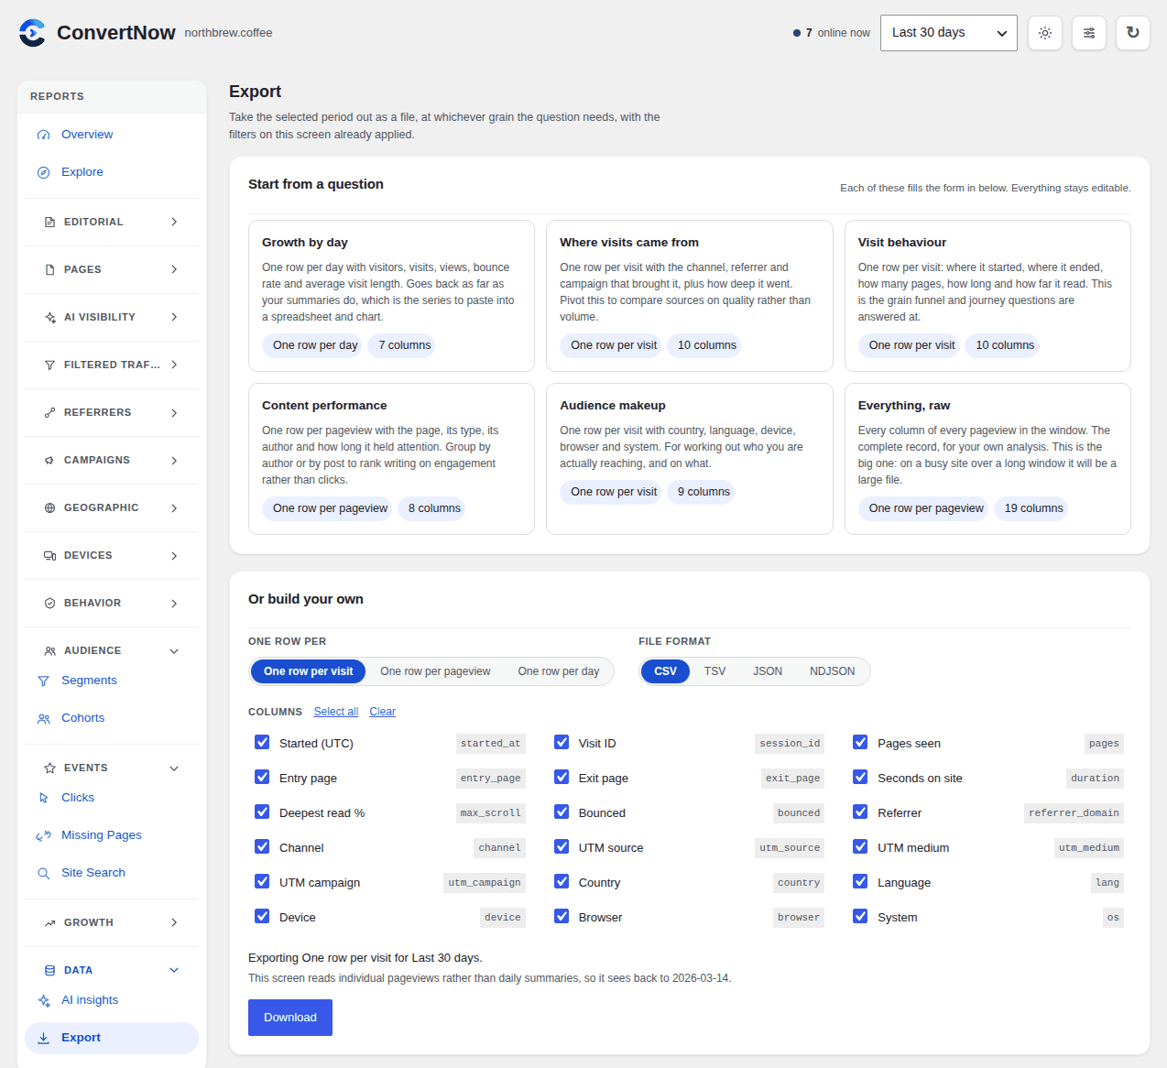Click the Behavior check-circle icon
The width and height of the screenshot is (1167, 1068).
[x=49, y=604]
